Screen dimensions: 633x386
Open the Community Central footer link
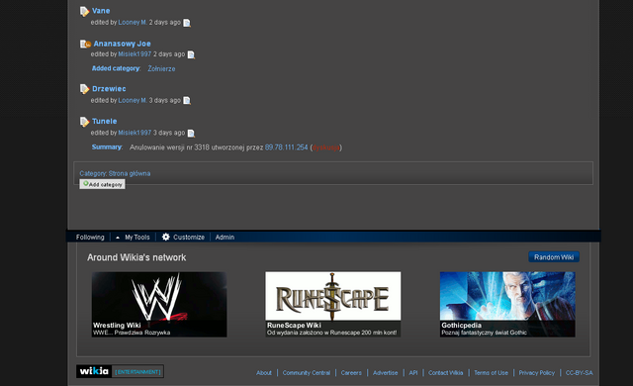click(307, 373)
